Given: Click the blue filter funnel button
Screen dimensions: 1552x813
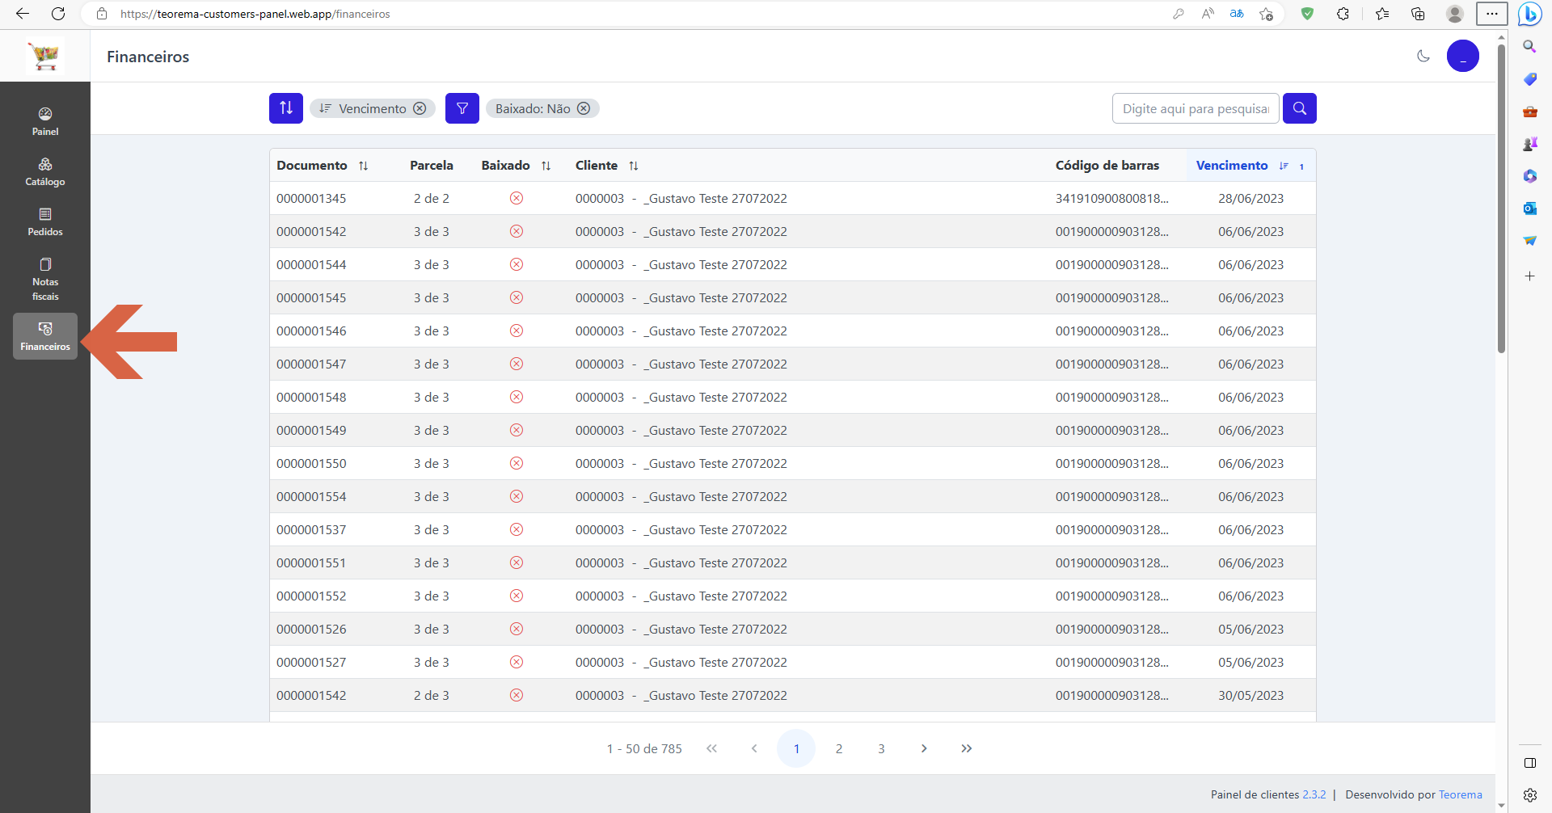Looking at the screenshot, I should click(x=462, y=108).
